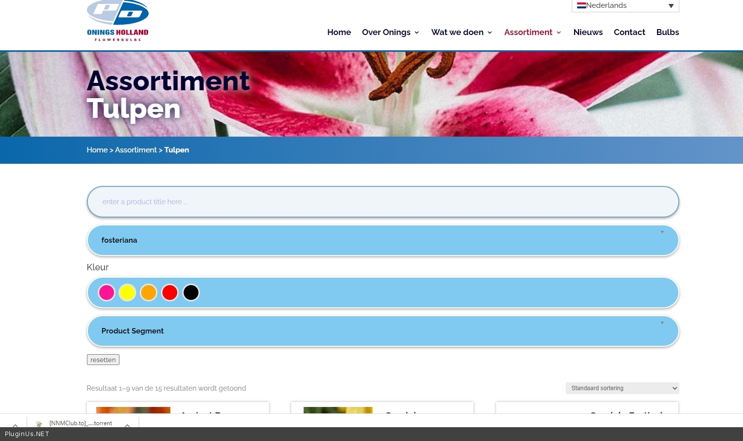Filter tulips by orange color
This screenshot has height=441, width=743.
[x=149, y=293]
